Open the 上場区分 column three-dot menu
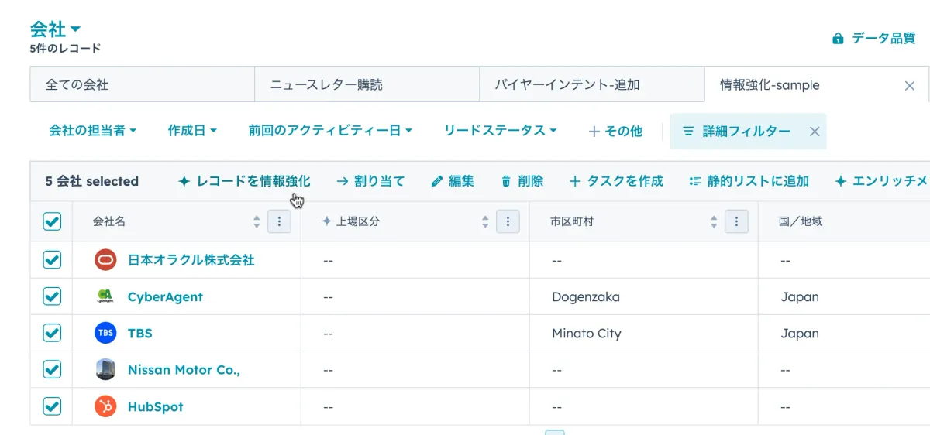 tap(508, 222)
